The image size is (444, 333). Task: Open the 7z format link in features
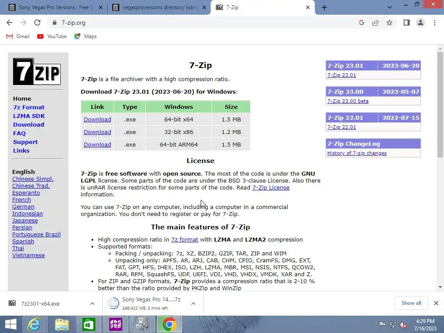tap(185, 239)
